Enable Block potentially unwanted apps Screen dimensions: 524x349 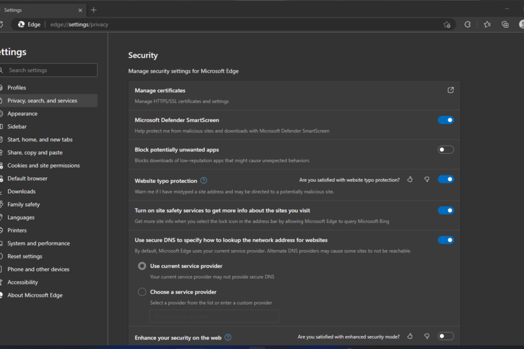pyautogui.click(x=445, y=149)
